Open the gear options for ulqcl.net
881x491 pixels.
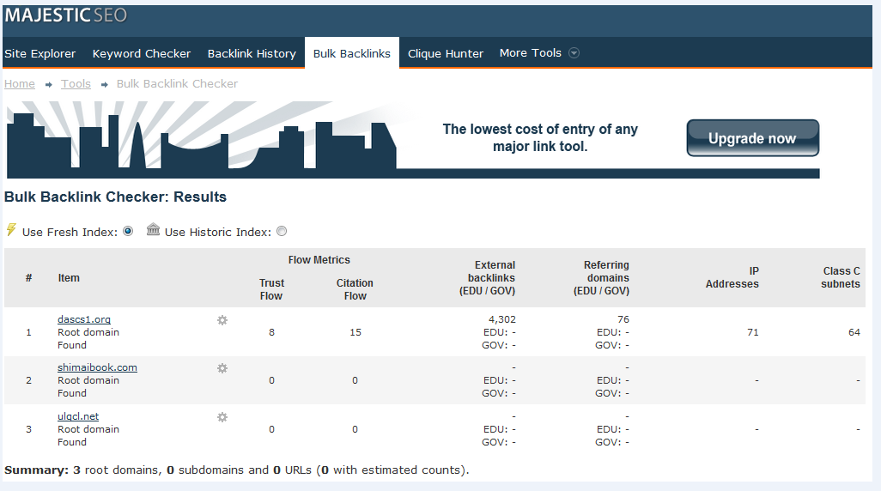222,417
